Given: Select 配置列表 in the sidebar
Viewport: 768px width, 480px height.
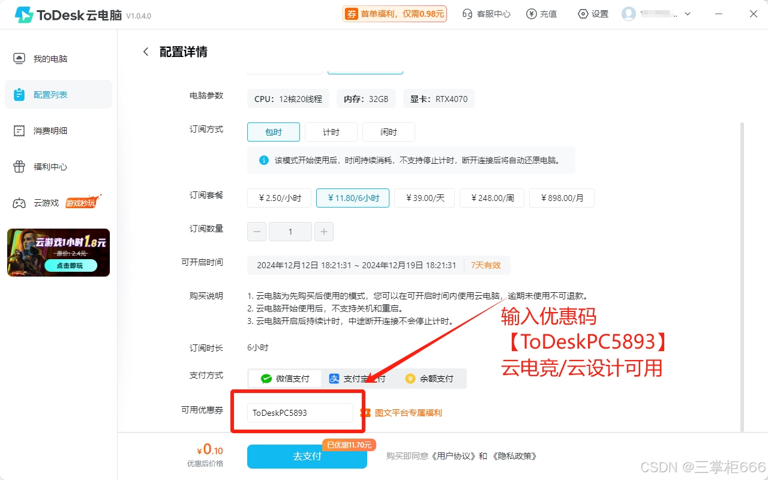Looking at the screenshot, I should click(58, 95).
